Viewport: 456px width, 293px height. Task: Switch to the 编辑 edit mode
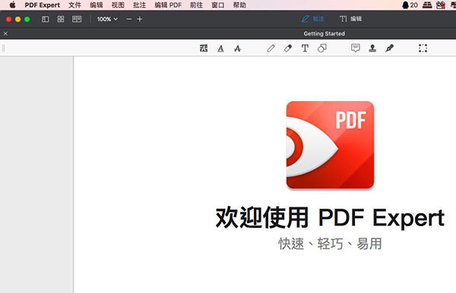click(x=350, y=19)
